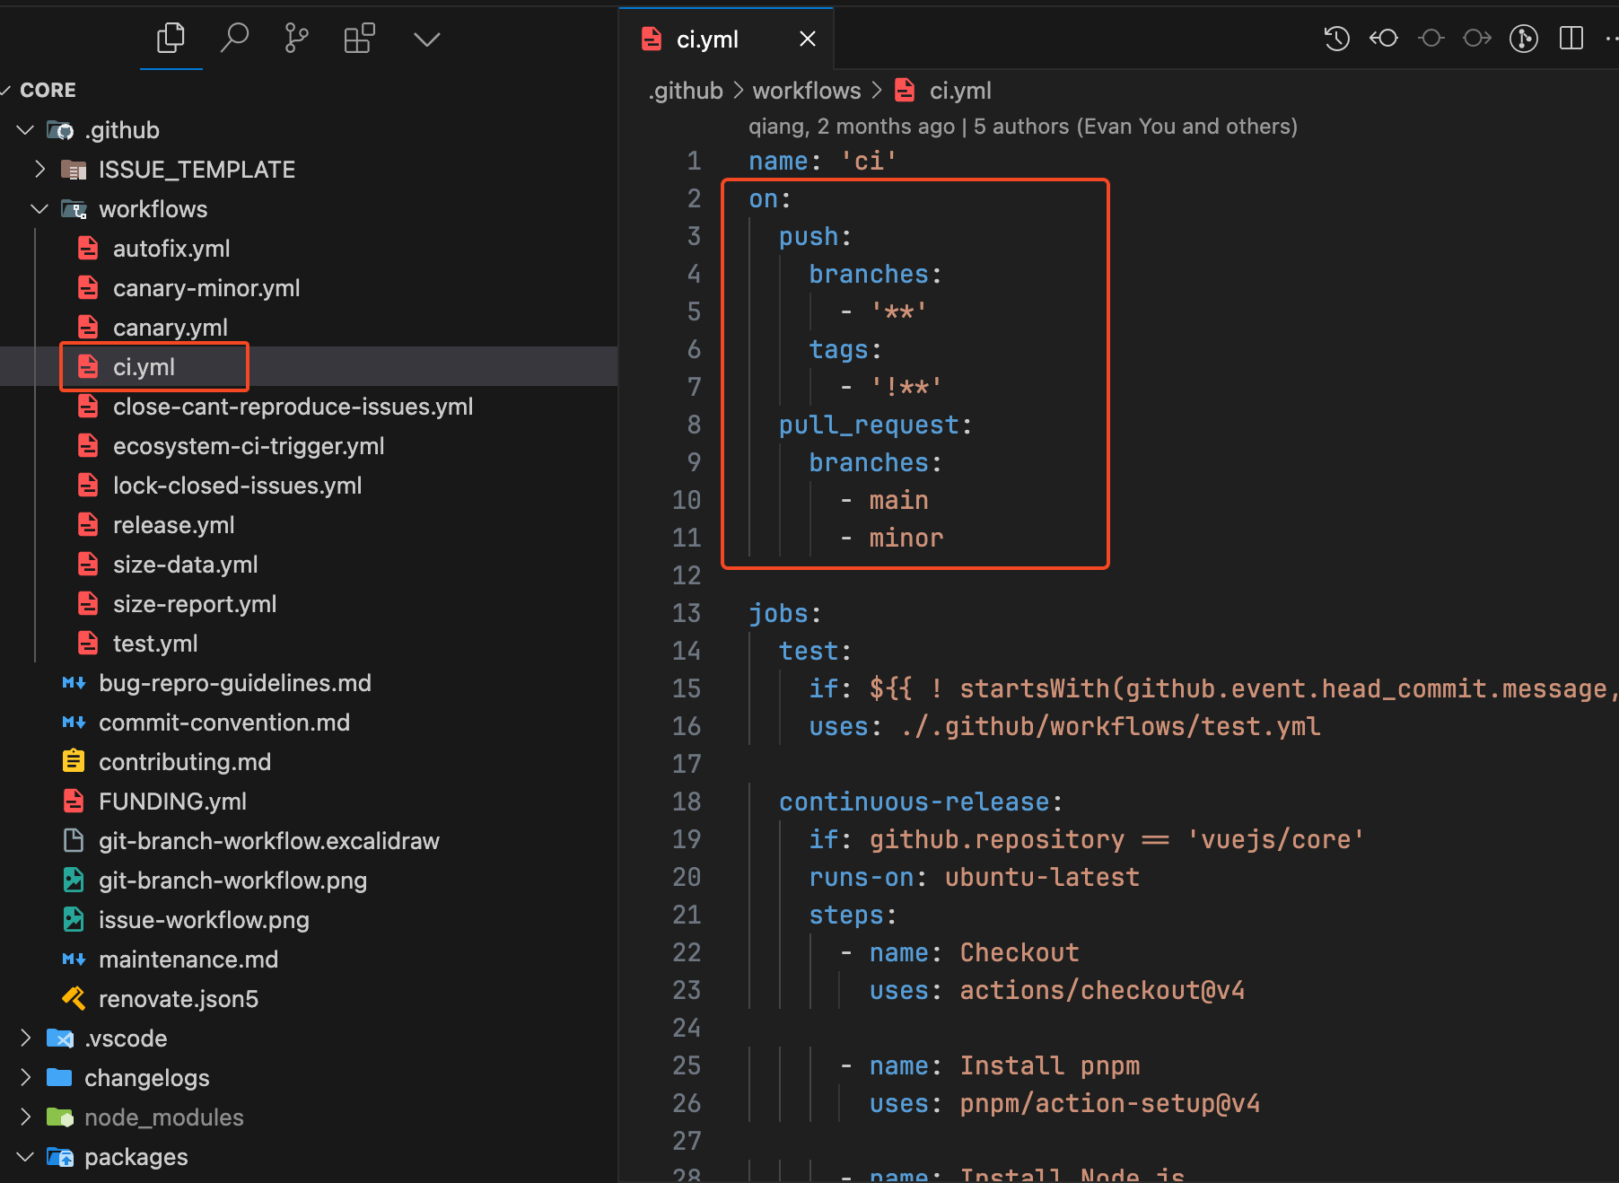Click the git blame authors annotation
This screenshot has width=1619, height=1183.
click(1022, 127)
